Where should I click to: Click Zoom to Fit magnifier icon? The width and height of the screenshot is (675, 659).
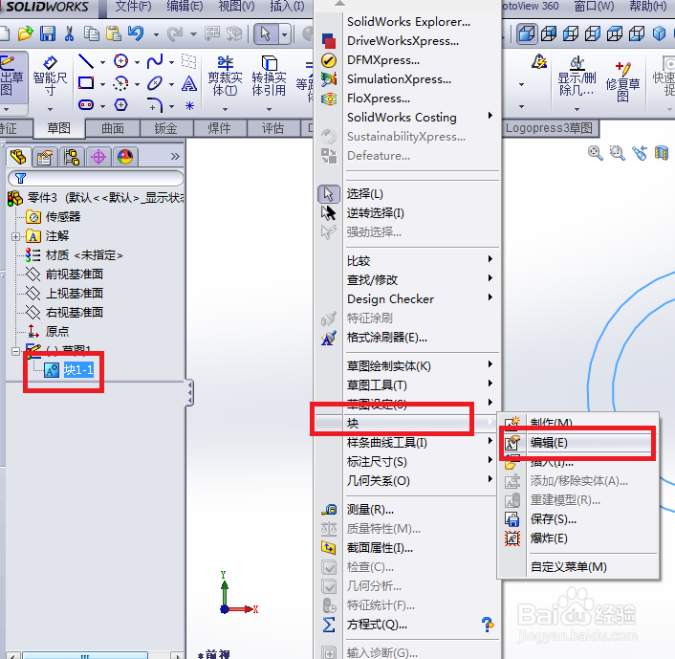596,152
